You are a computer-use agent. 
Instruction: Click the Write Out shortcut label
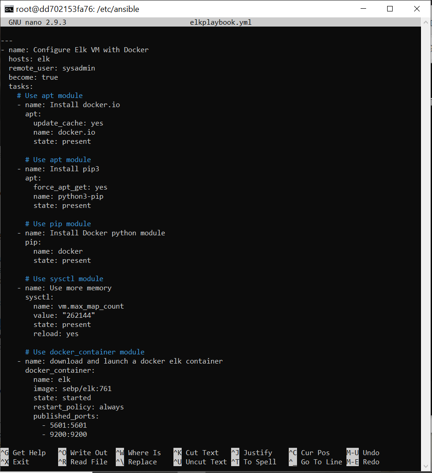click(90, 452)
